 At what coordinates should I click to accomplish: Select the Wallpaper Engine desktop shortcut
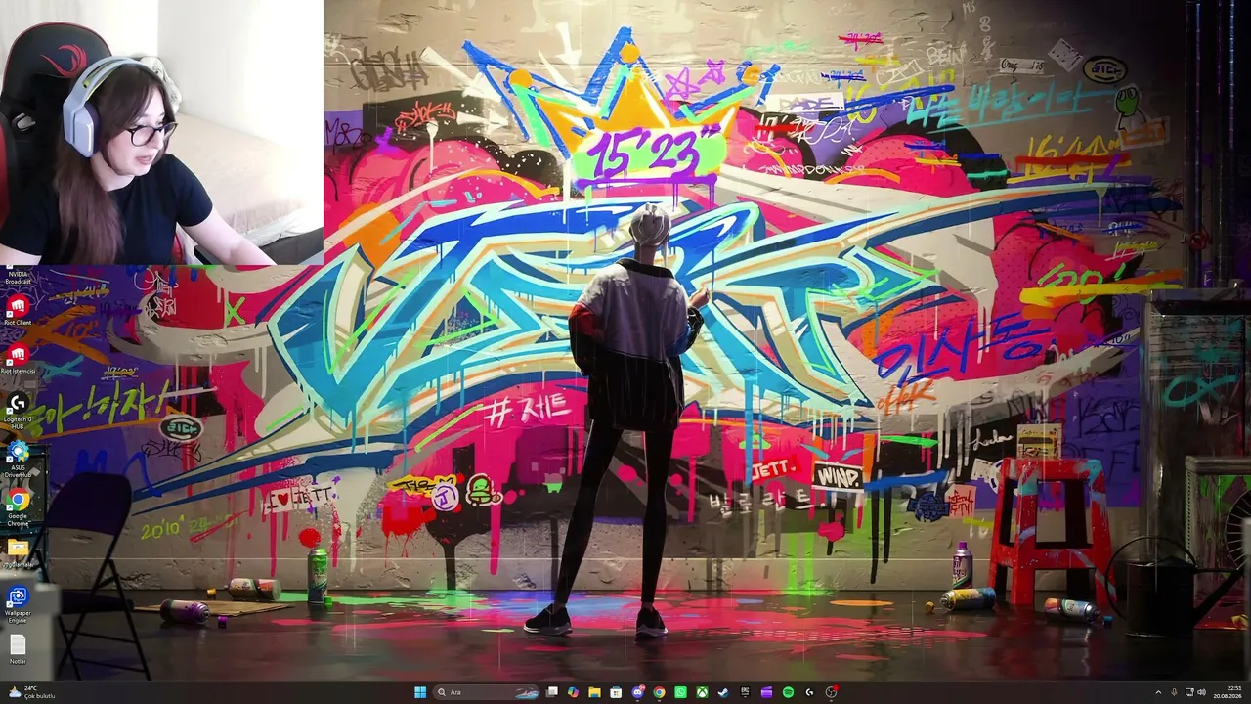[x=18, y=604]
